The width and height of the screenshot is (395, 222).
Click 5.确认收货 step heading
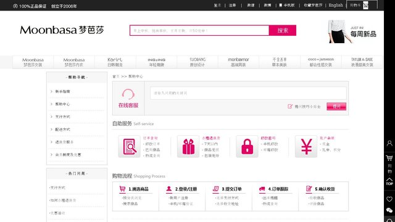325,189
